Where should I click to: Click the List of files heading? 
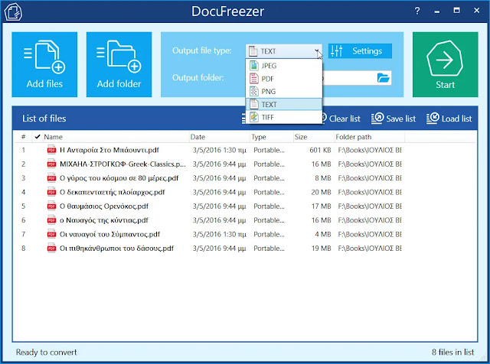click(44, 119)
